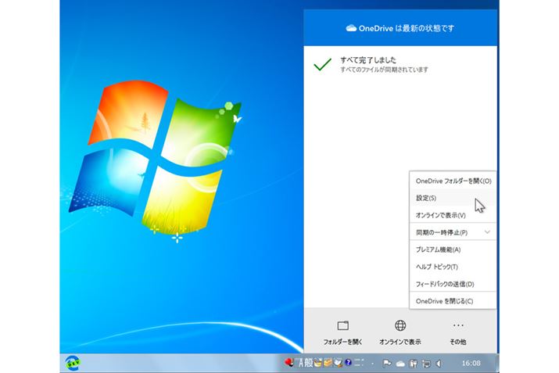Click the volume speaker tray icon
Viewport: 559px width, 373px height.
pos(439,364)
